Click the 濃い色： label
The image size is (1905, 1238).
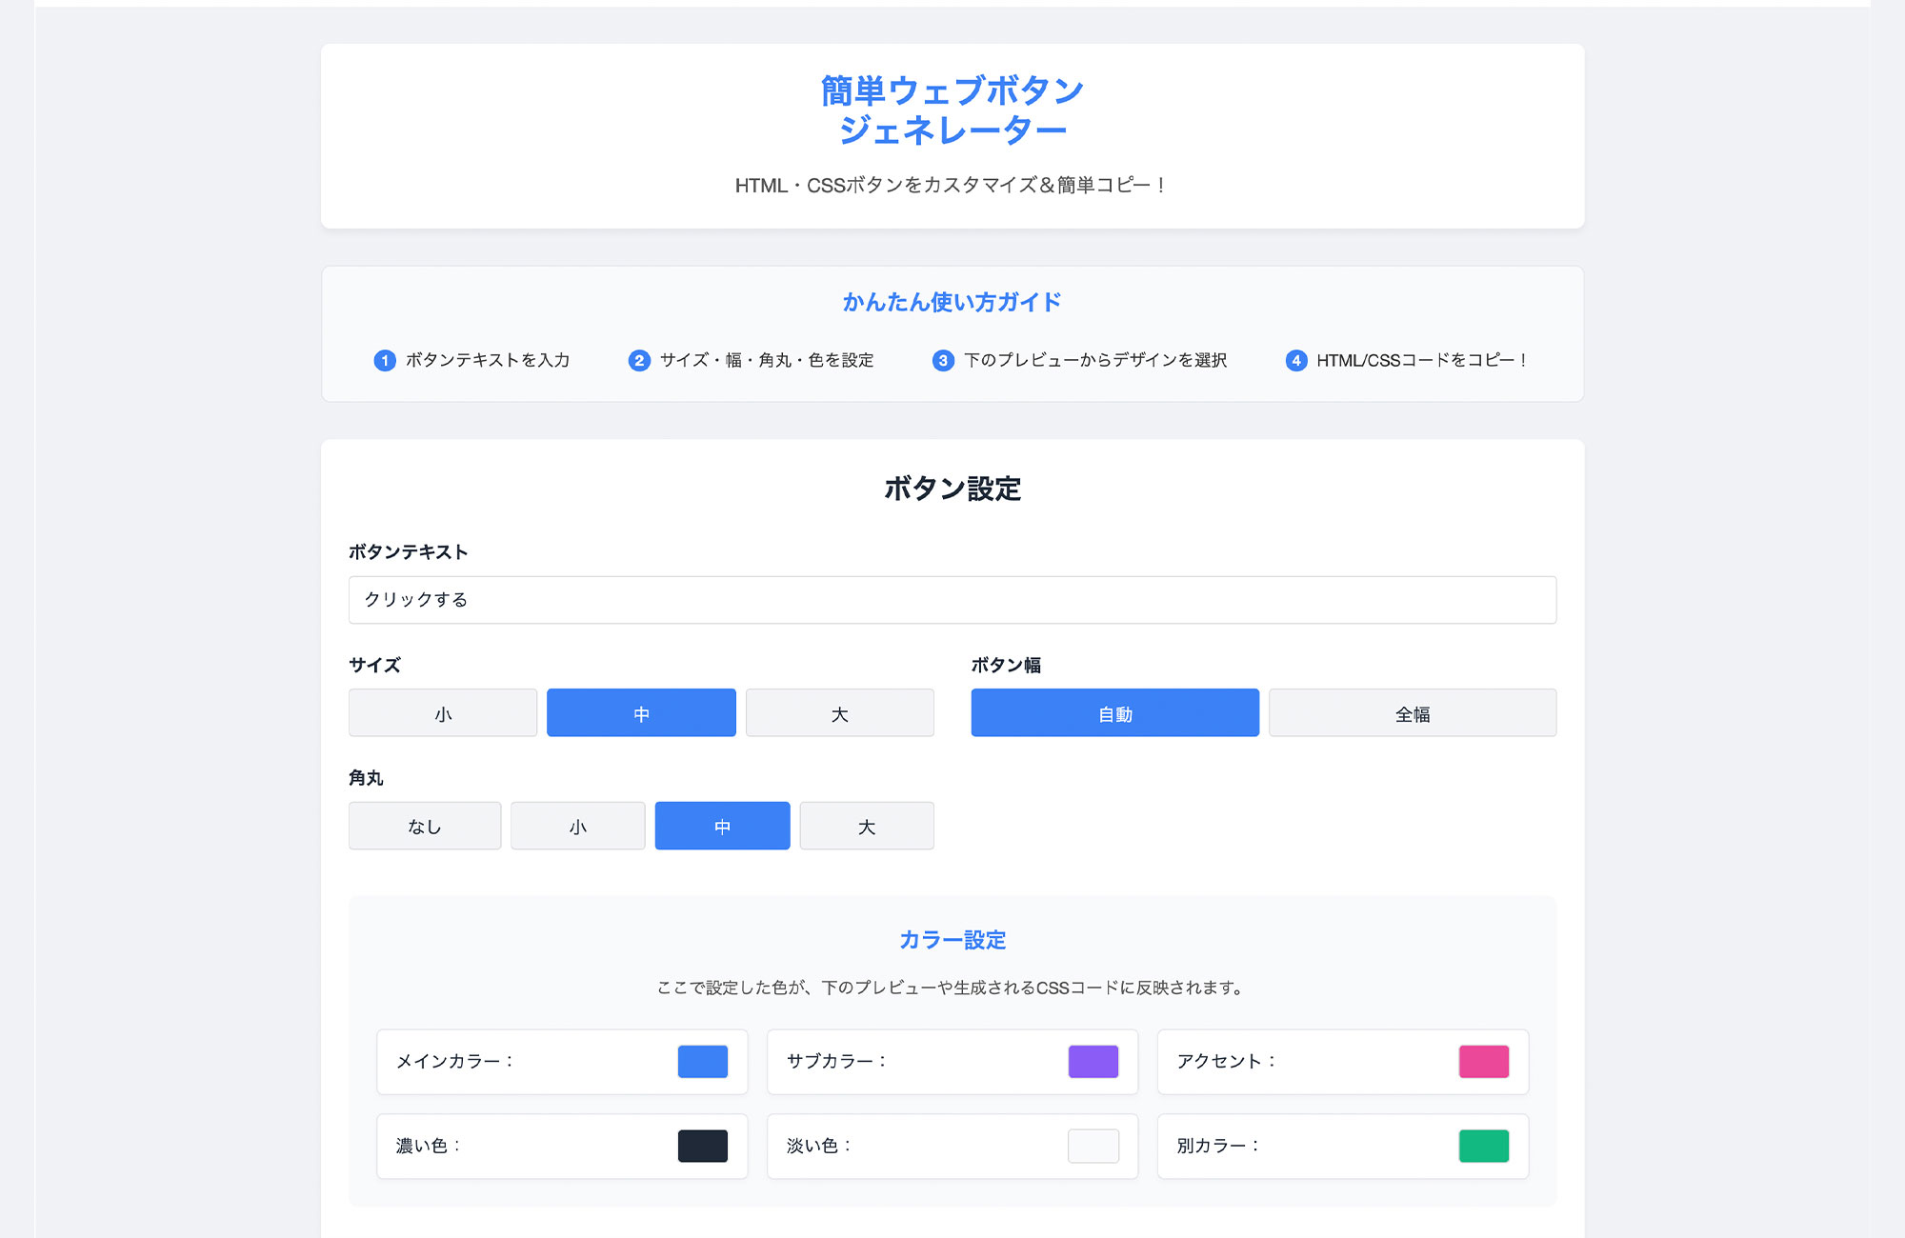[x=429, y=1147]
